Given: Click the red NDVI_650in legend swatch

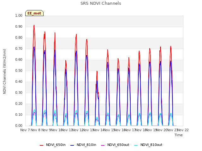Looking at the screenshot, I should click(41, 145).
